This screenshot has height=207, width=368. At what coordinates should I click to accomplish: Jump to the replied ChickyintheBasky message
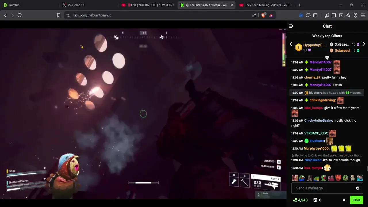(x=327, y=156)
